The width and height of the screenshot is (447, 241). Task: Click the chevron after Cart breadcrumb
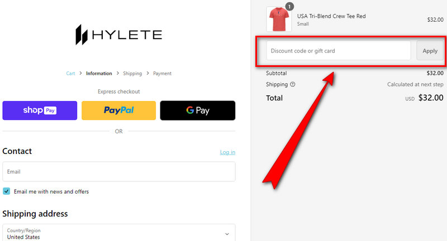80,74
